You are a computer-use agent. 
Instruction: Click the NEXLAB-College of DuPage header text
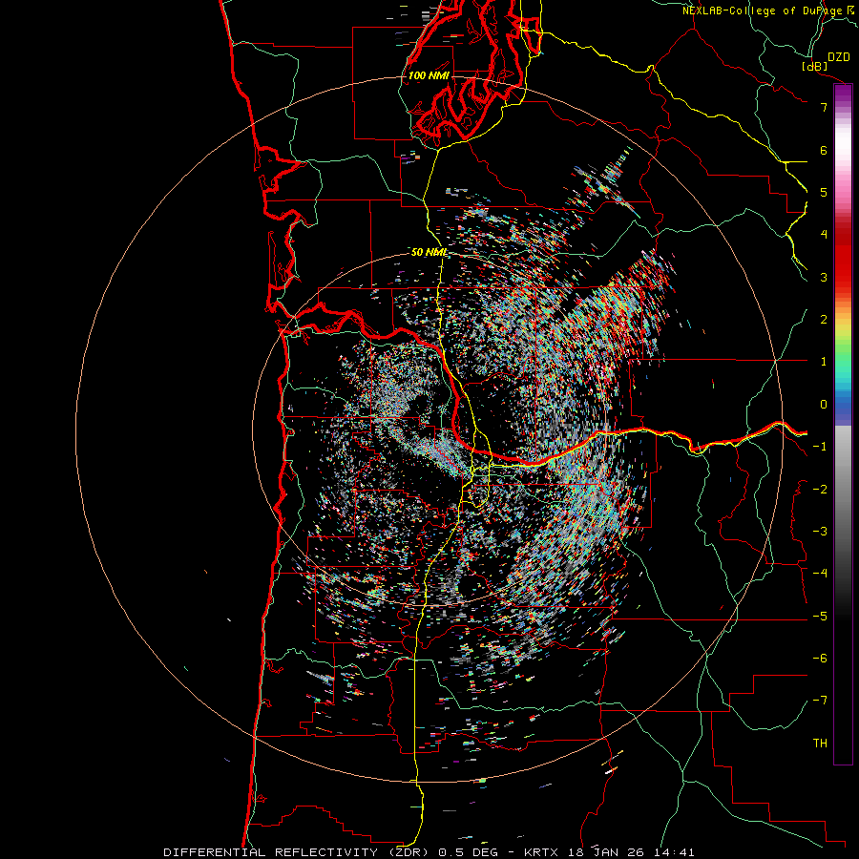point(767,10)
